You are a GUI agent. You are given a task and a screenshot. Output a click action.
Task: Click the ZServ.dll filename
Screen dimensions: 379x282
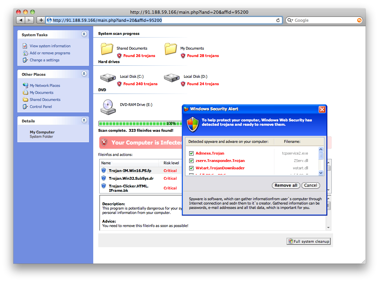click(x=301, y=161)
